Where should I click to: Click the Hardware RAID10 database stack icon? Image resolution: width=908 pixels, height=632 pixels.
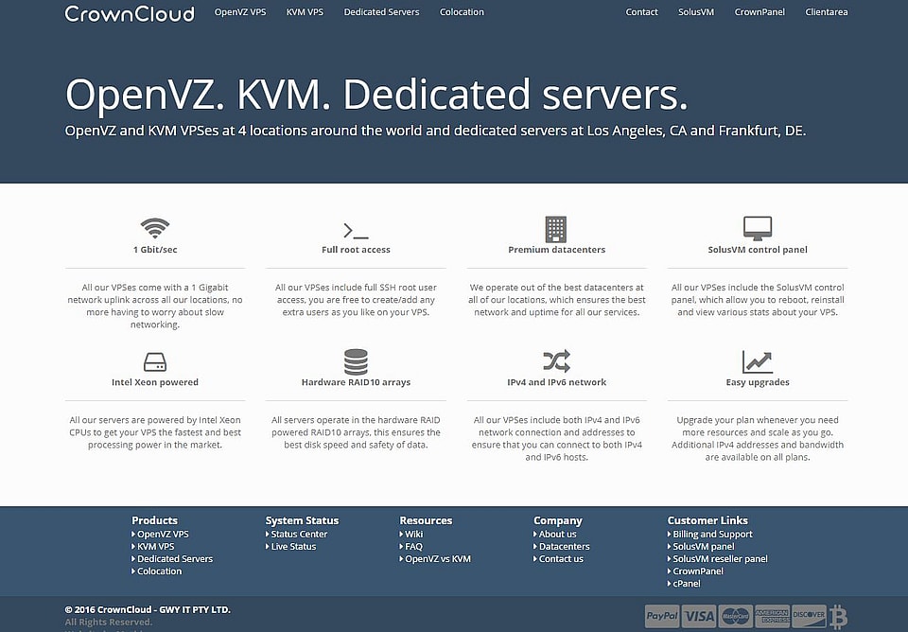356,361
